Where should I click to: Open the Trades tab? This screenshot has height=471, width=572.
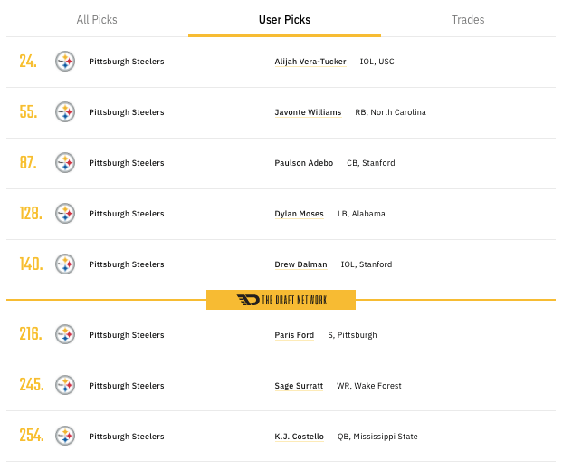[x=468, y=20]
